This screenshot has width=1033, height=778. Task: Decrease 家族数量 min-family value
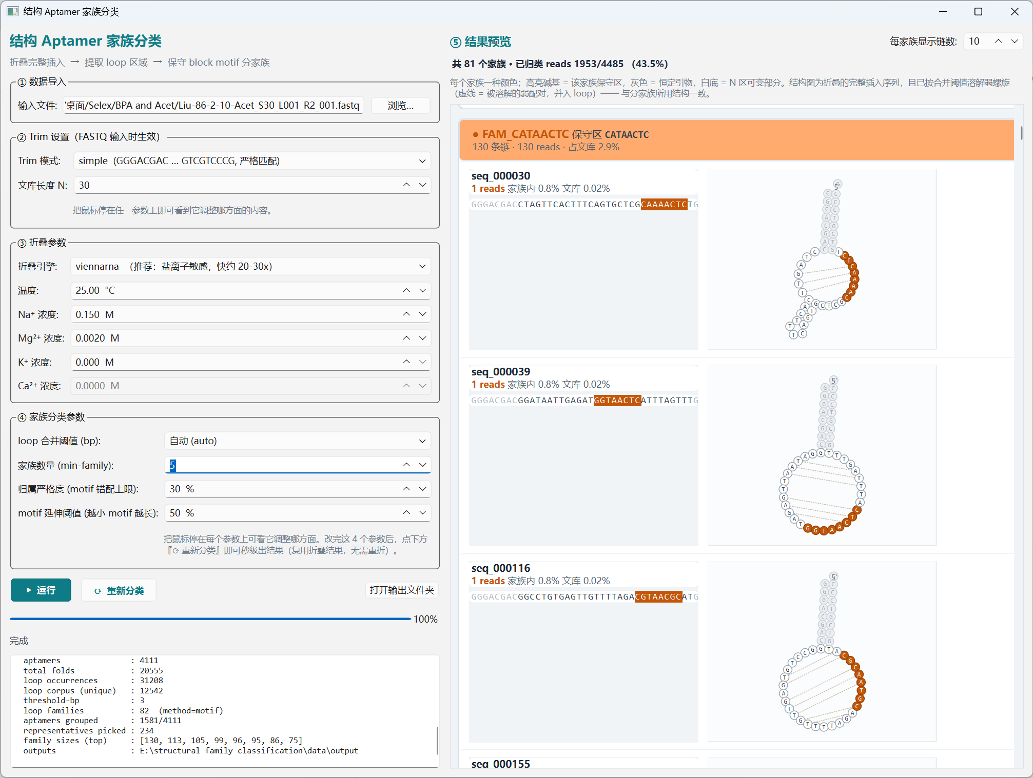pos(423,465)
